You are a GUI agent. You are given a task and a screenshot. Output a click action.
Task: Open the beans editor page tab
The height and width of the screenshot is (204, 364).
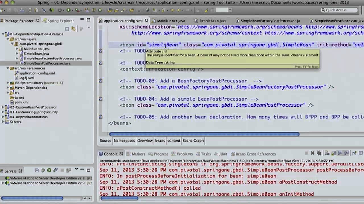coord(160,141)
